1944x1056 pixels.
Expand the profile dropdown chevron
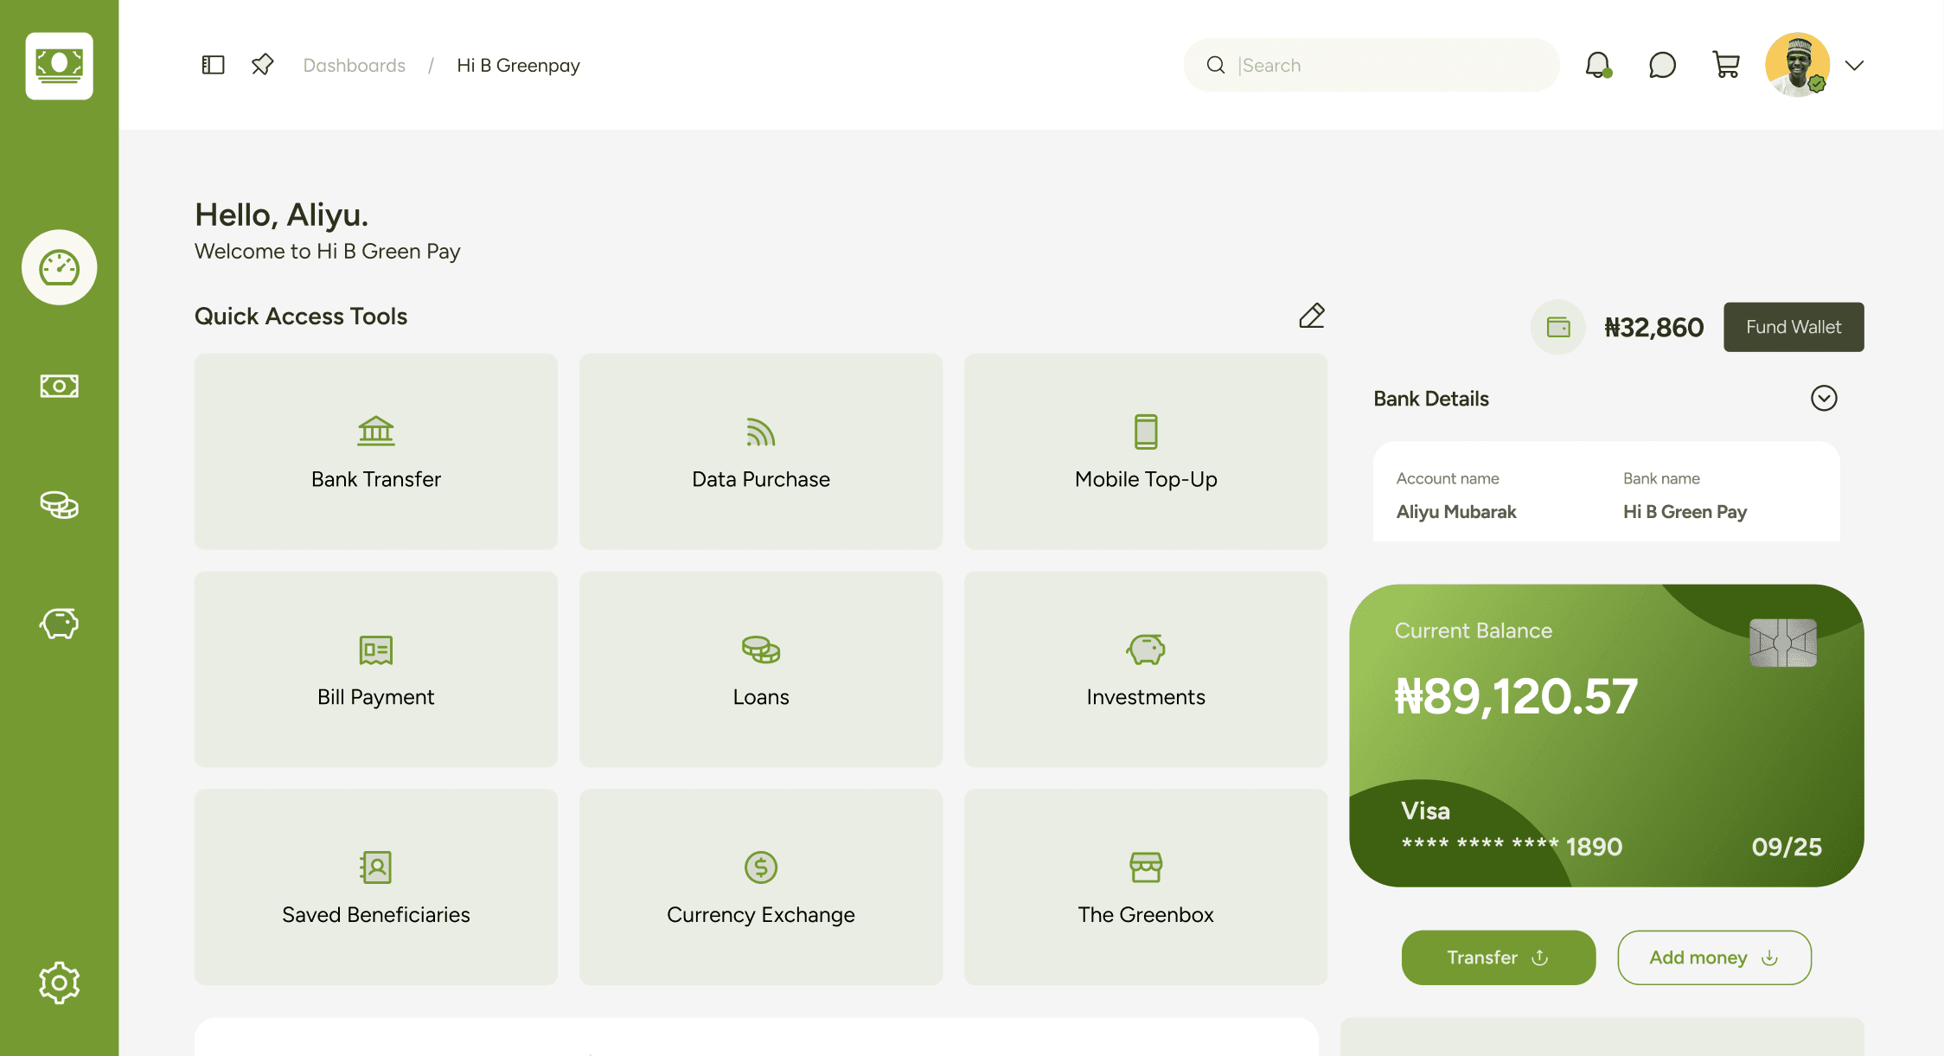tap(1854, 66)
